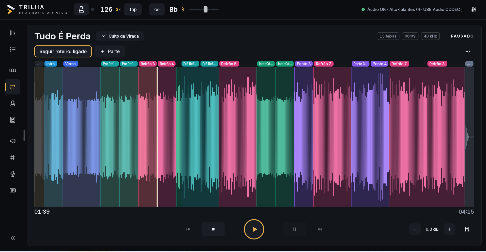Click the gray ellipsis marker before Intro
This screenshot has width=486, height=252.
(x=38, y=64)
